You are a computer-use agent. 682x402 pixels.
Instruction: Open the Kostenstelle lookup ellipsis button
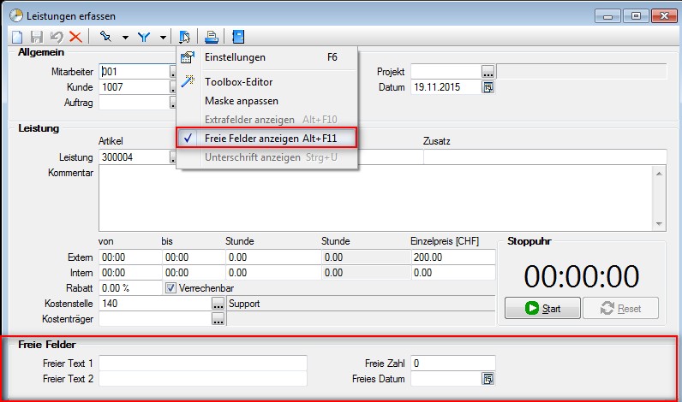click(218, 304)
